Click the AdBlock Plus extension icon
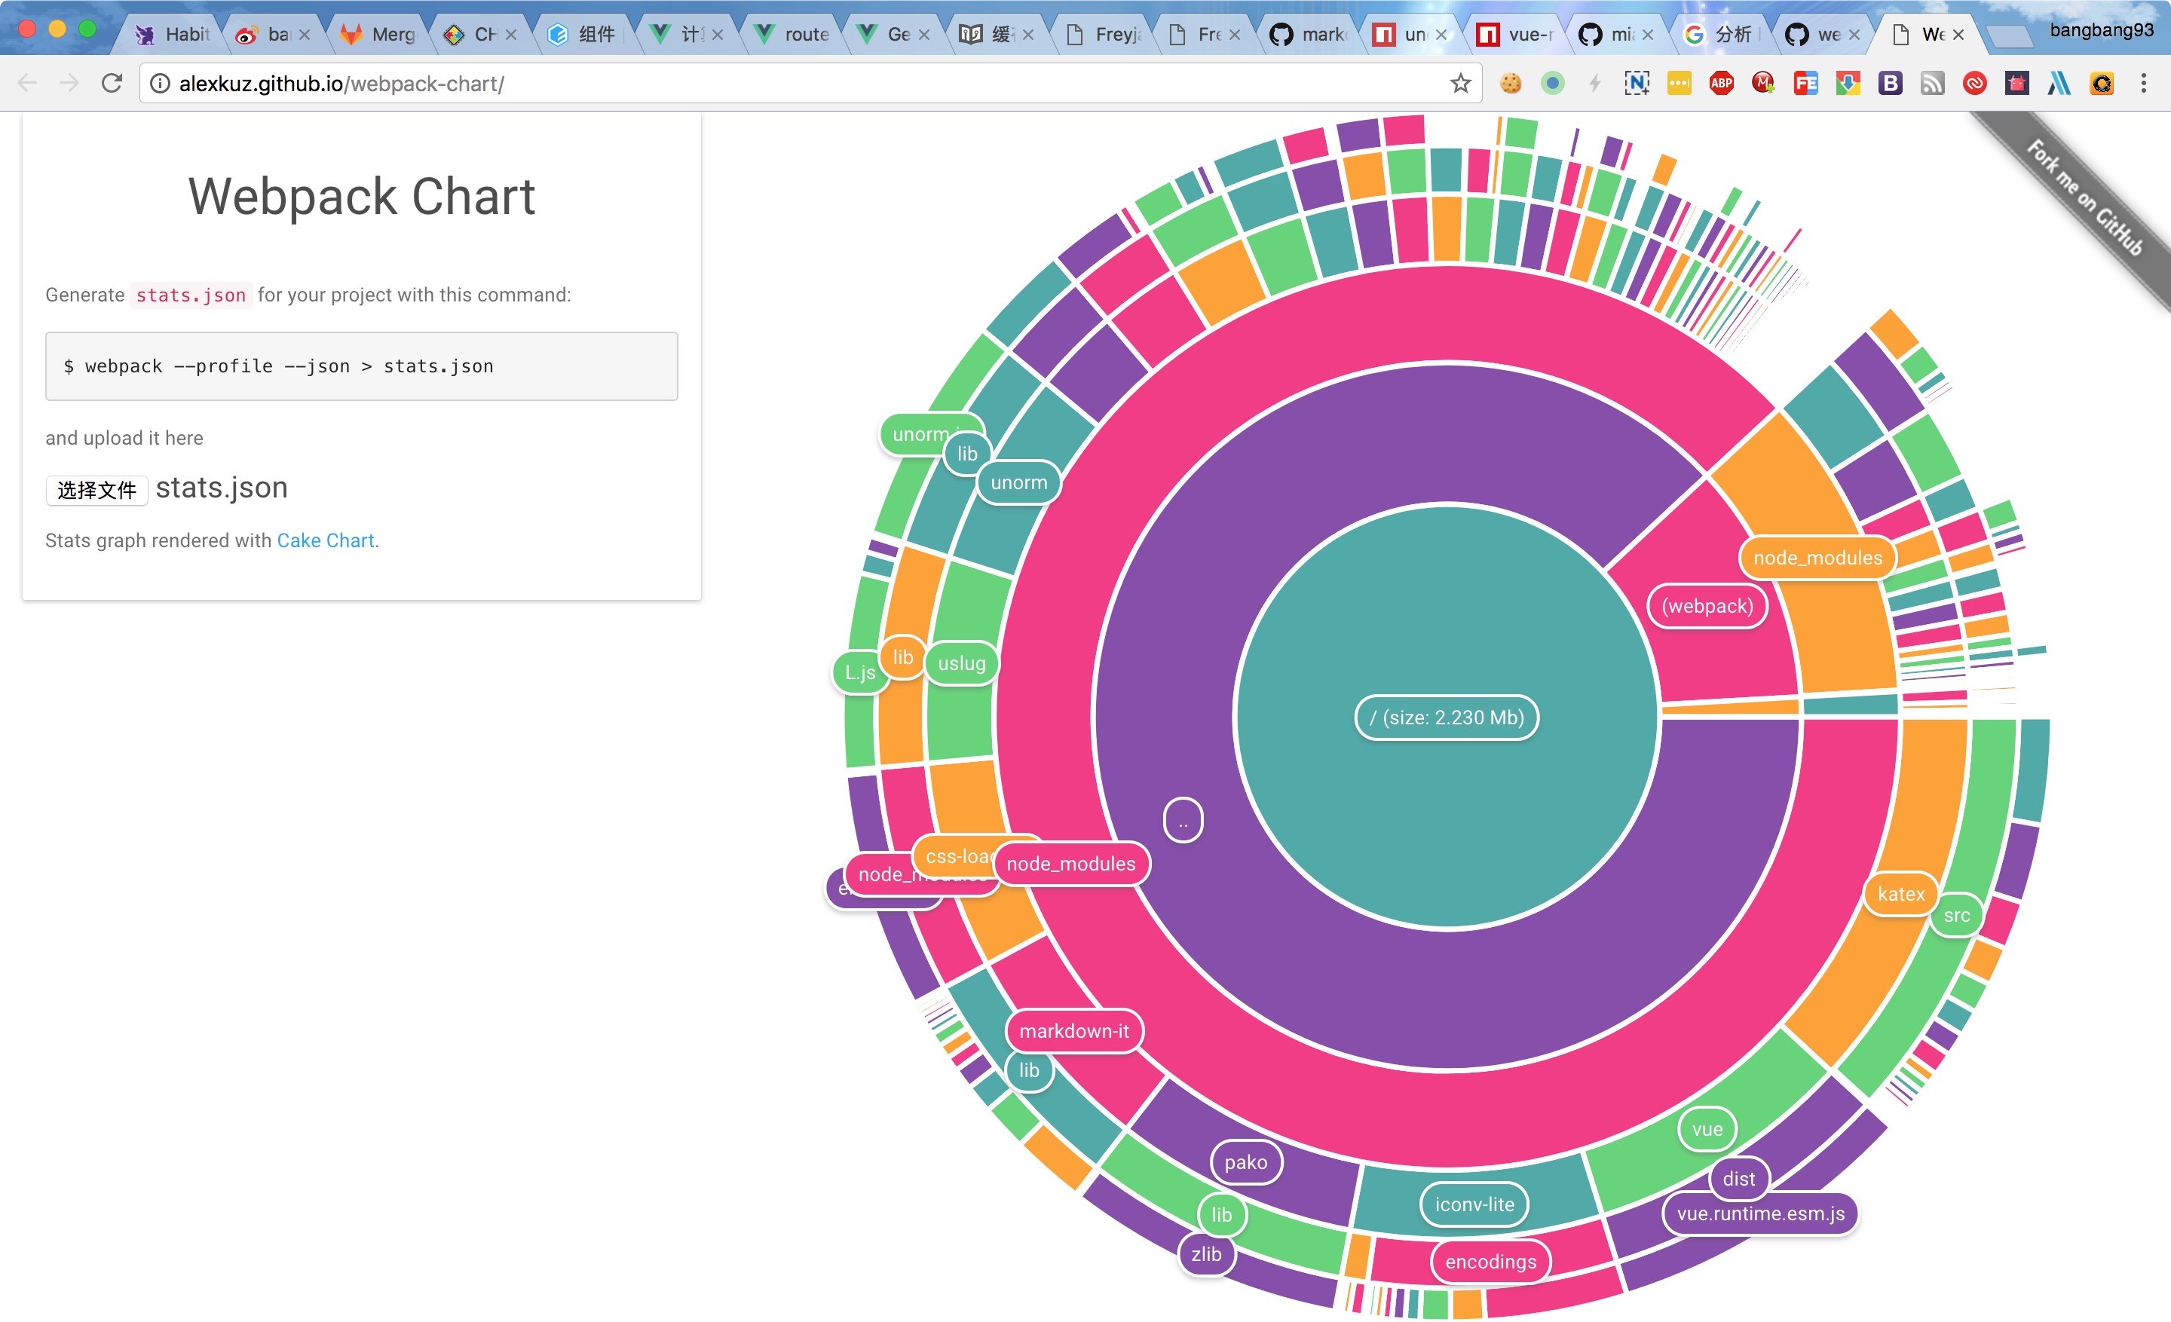Screen dimensions: 2171x1322 pyautogui.click(x=1721, y=84)
